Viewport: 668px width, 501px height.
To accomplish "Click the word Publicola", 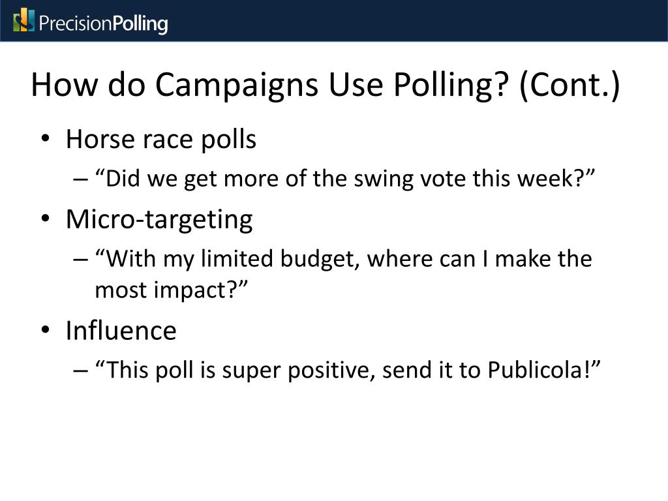I will point(535,370).
